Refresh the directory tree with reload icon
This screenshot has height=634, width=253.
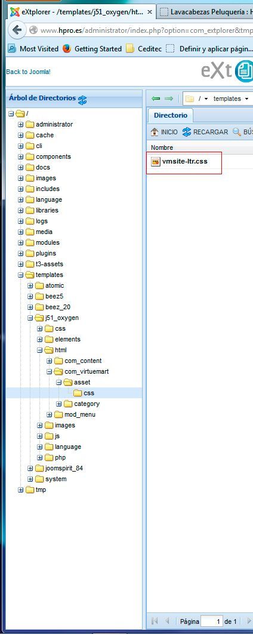[82, 100]
